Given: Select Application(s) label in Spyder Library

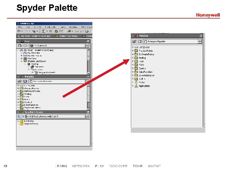Looking at the screenshot, I should (x=31, y=124).
